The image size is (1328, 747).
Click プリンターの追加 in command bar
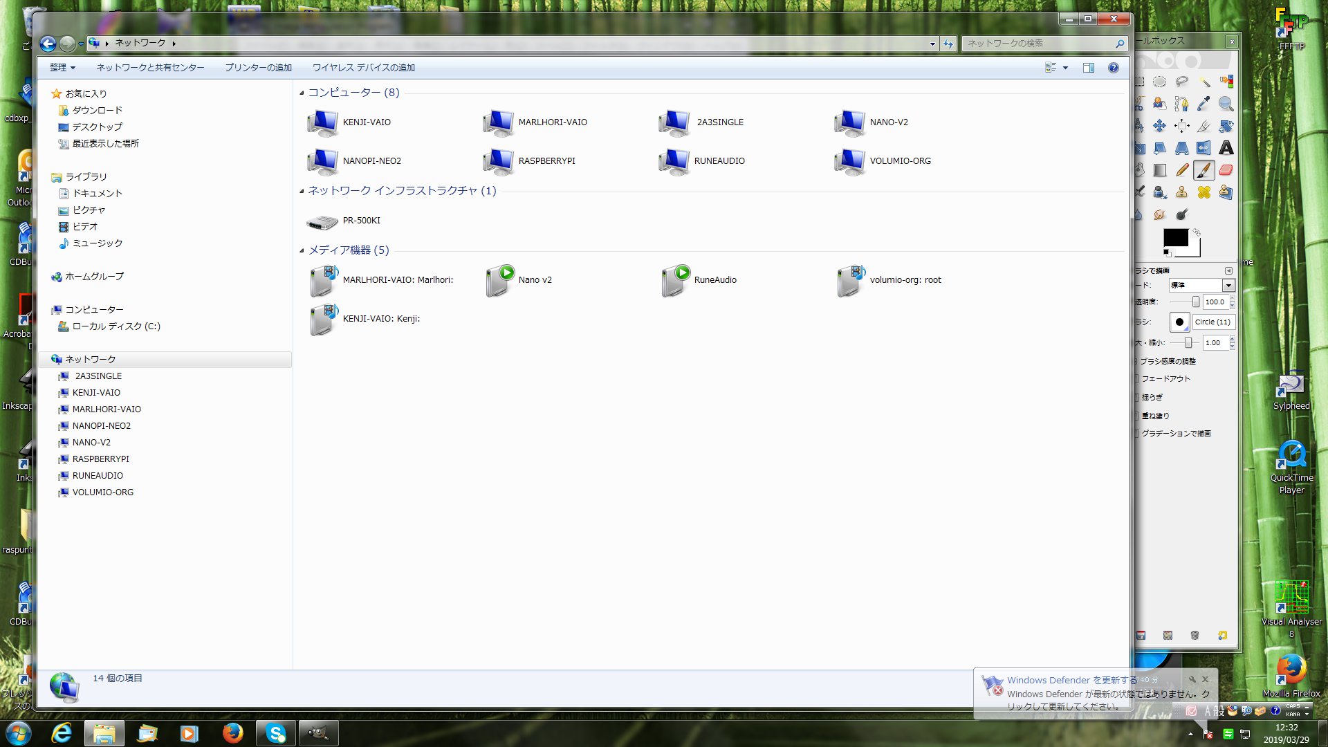tap(258, 68)
